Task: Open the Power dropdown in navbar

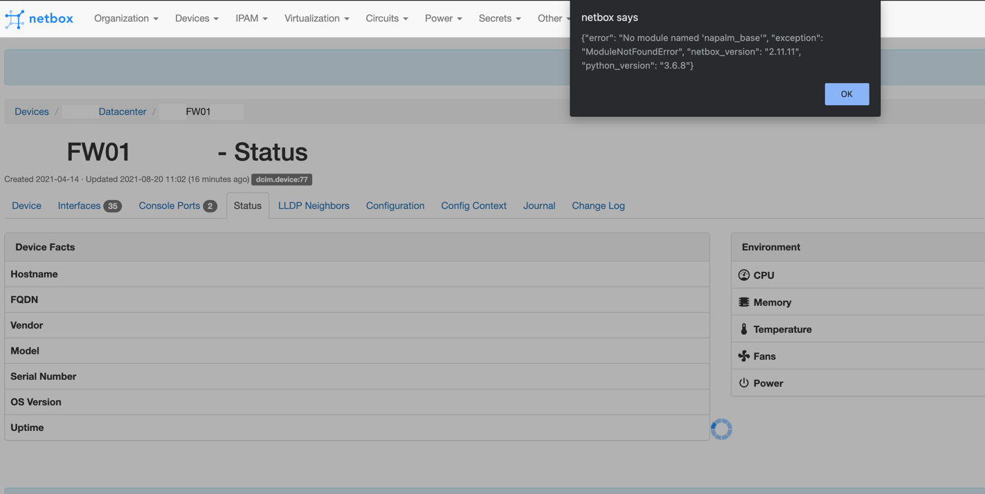Action: point(443,19)
